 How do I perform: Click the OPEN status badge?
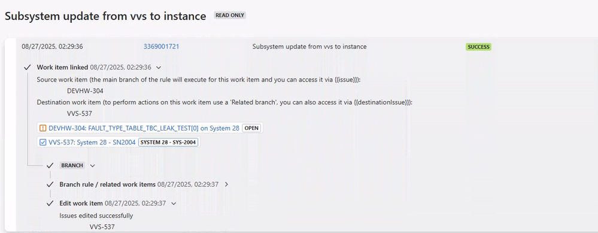[251, 128]
